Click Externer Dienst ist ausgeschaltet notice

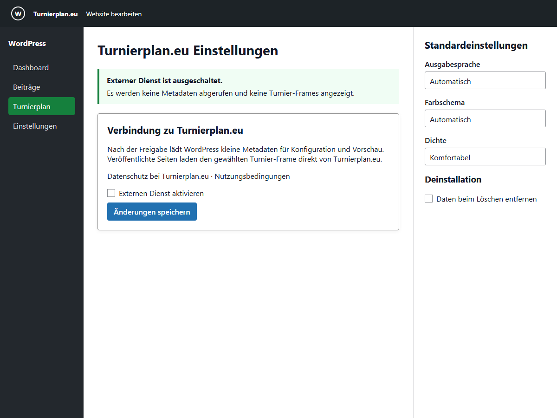248,86
